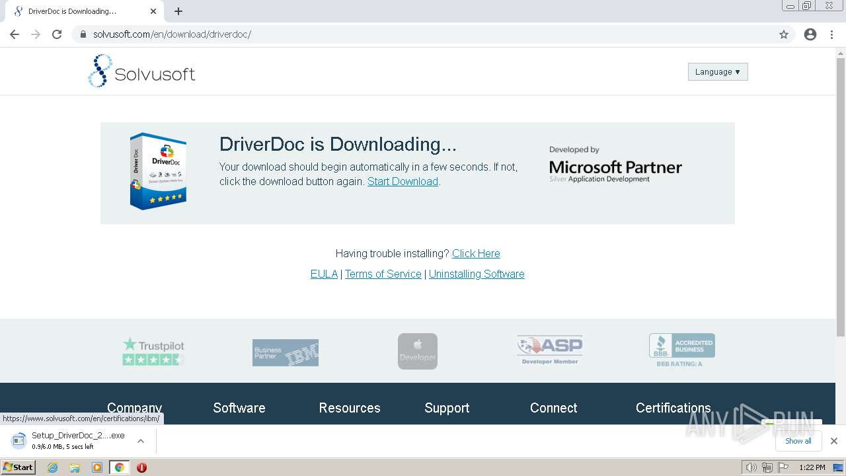This screenshot has height=476, width=846.
Task: Click the Windows Start button
Action: coord(19,467)
